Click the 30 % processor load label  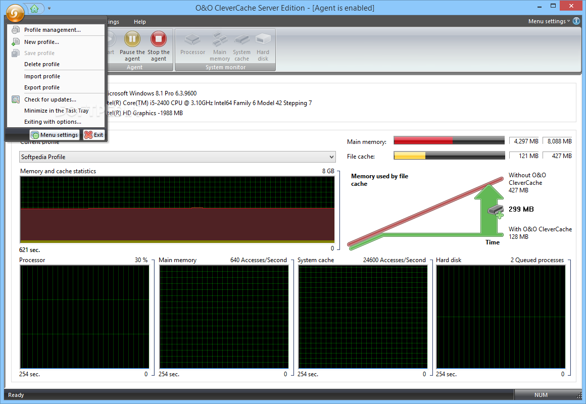pyautogui.click(x=141, y=260)
